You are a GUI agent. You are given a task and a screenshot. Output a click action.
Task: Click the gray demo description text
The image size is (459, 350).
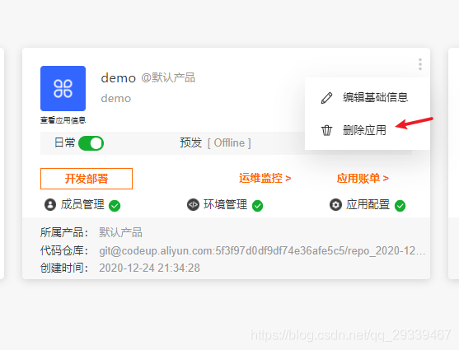coord(116,99)
